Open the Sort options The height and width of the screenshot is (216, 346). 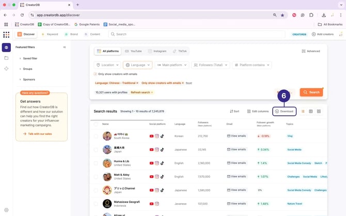(x=234, y=111)
